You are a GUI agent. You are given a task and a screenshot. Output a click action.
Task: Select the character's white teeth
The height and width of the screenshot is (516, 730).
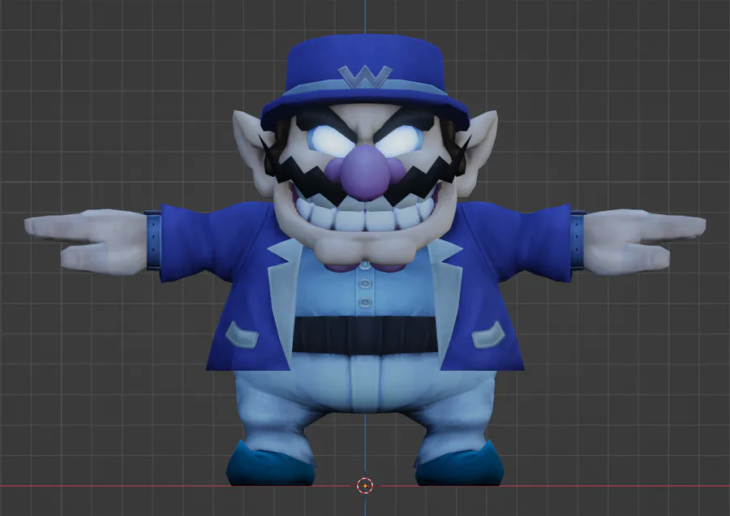pos(365,213)
